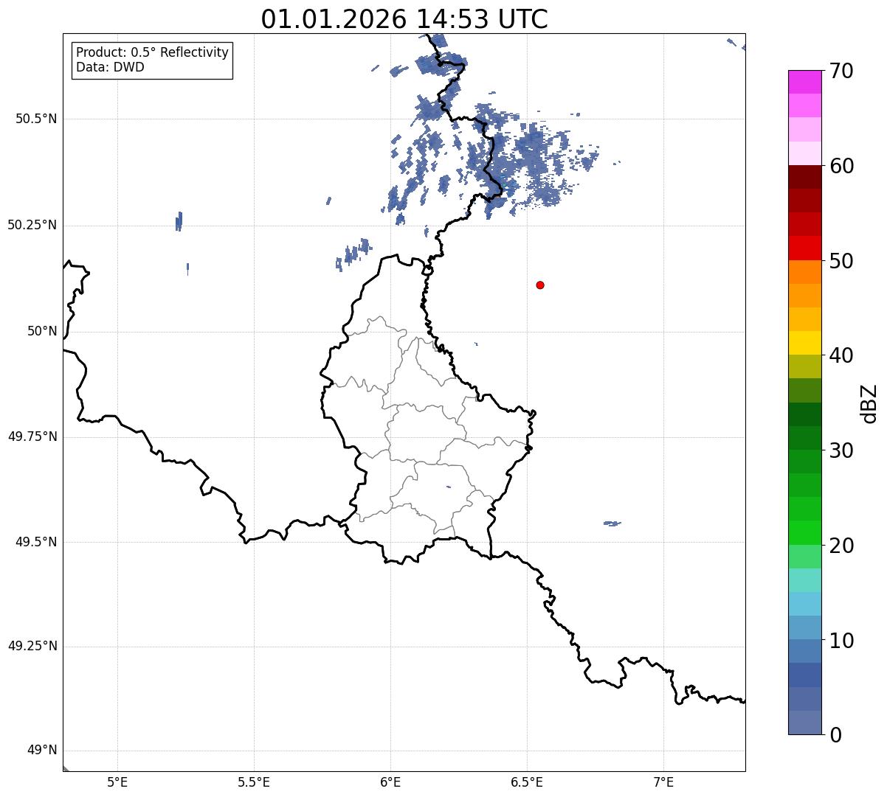
Task: Click the dark maroon colorbar segment below 60
Action: click(805, 177)
